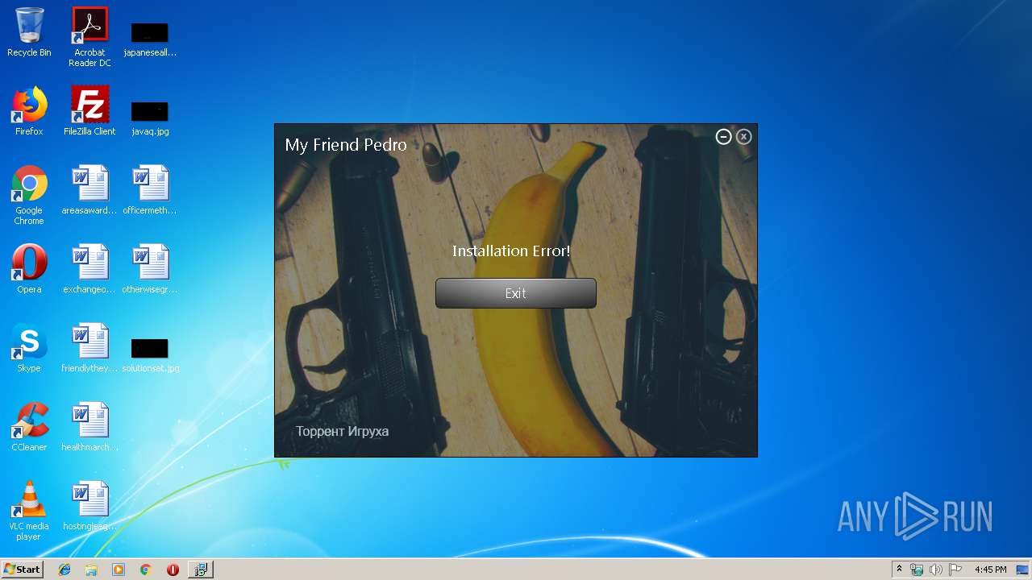Viewport: 1032px width, 580px height.
Task: Select the exchangeo Word document
Action: (89, 269)
